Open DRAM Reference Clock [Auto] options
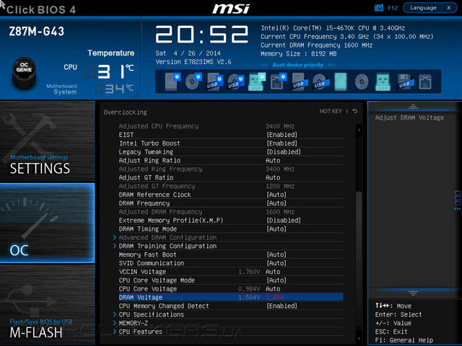Image resolution: width=462 pixels, height=346 pixels. coord(276,195)
